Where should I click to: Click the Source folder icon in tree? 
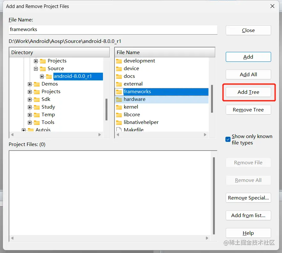43,69
